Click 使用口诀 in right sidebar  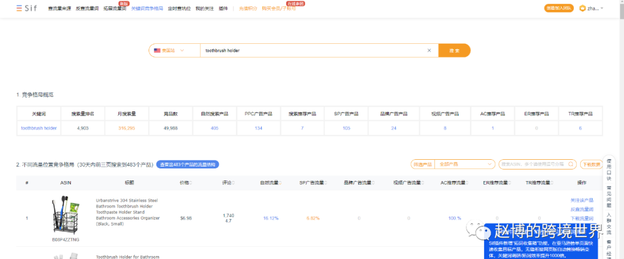click(x=610, y=170)
